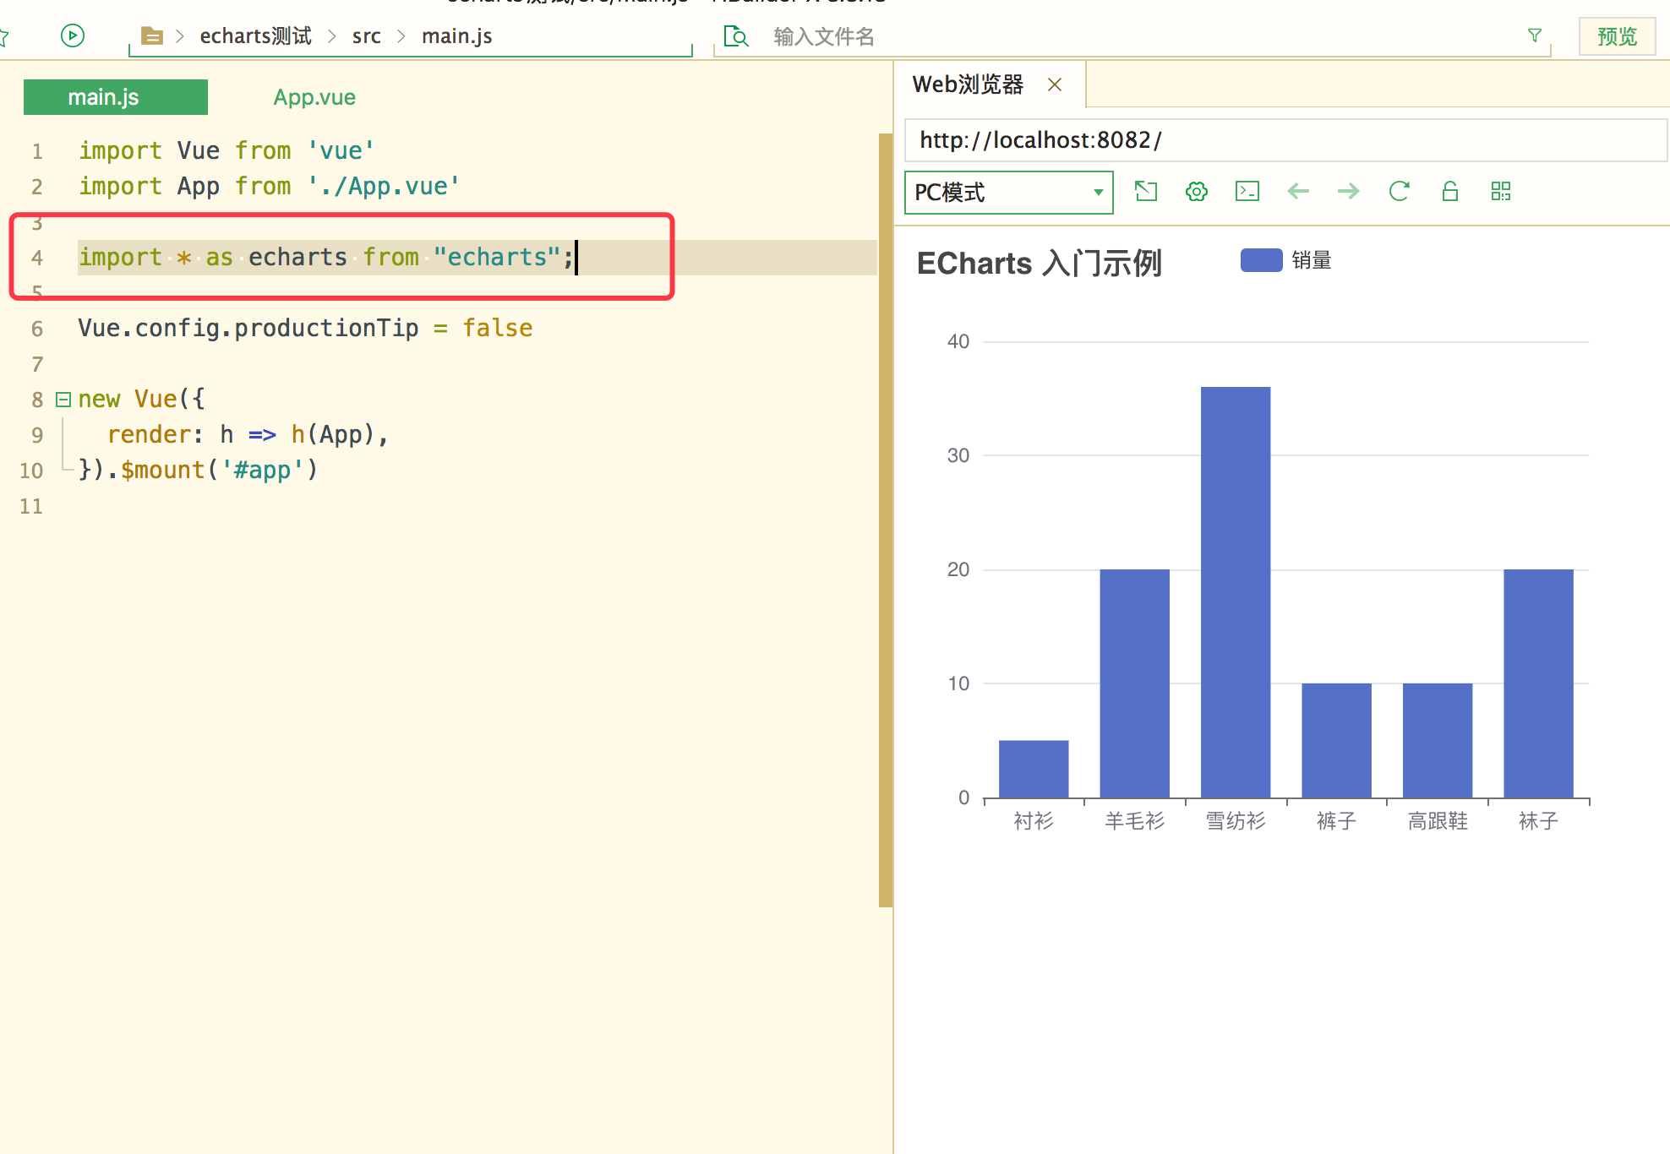Click the 雪纺衫 bar in chart
Viewport: 1670px width, 1154px height.
(1236, 592)
